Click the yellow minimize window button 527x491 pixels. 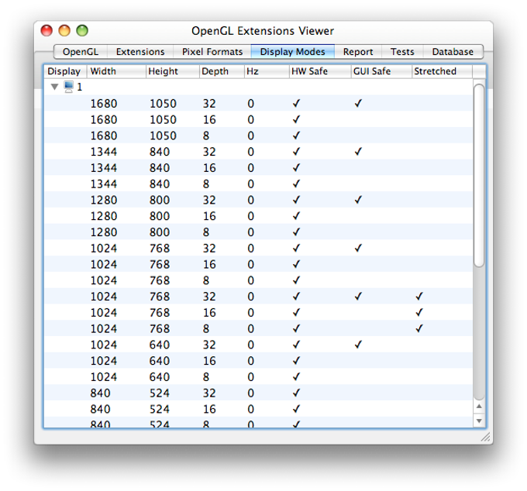(64, 30)
